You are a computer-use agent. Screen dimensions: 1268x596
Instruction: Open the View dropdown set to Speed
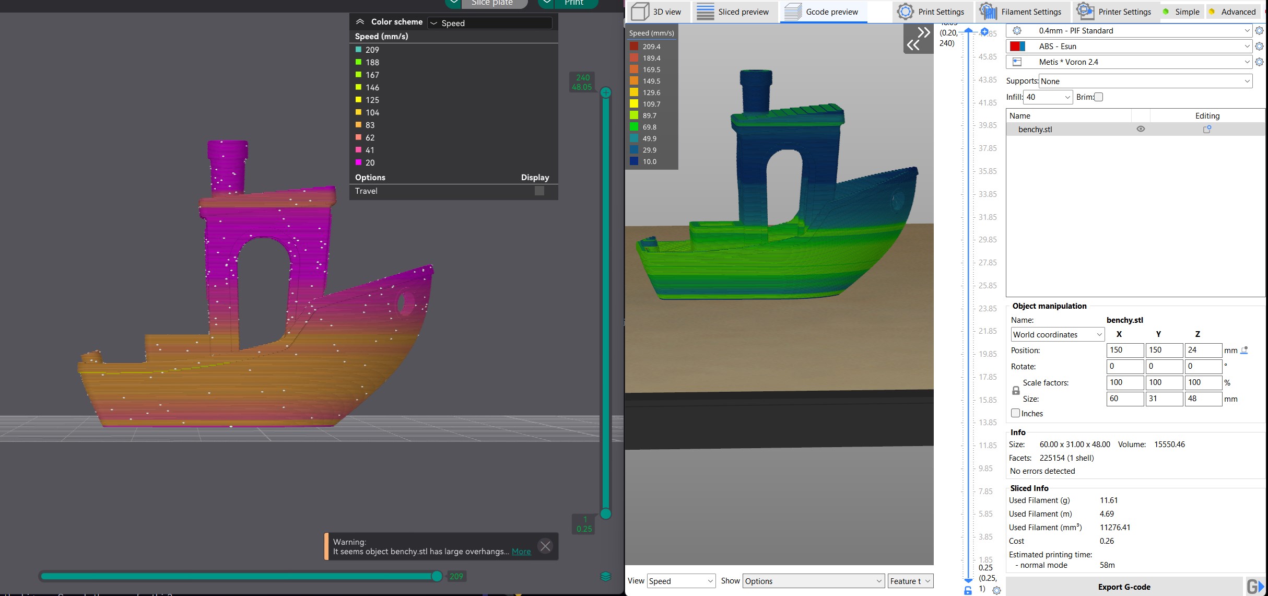coord(681,581)
